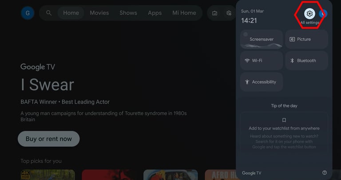This screenshot has width=341, height=180.
Task: Open the G account avatar on home bar
Action: tap(28, 13)
